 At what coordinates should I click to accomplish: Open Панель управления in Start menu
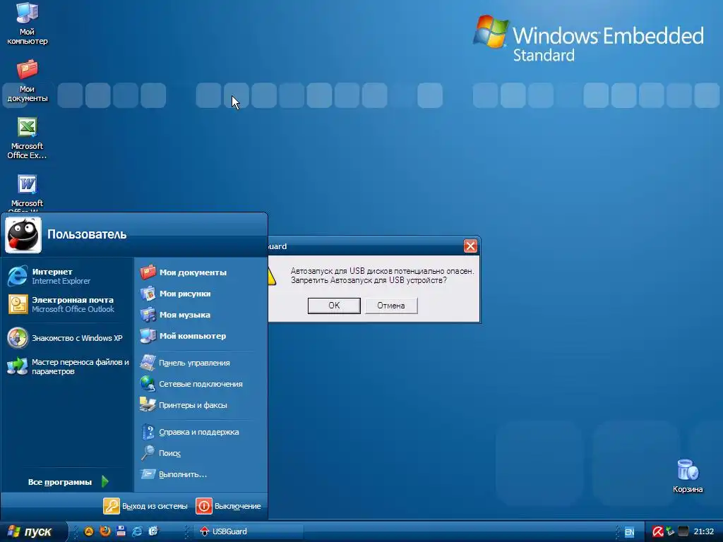[201, 363]
